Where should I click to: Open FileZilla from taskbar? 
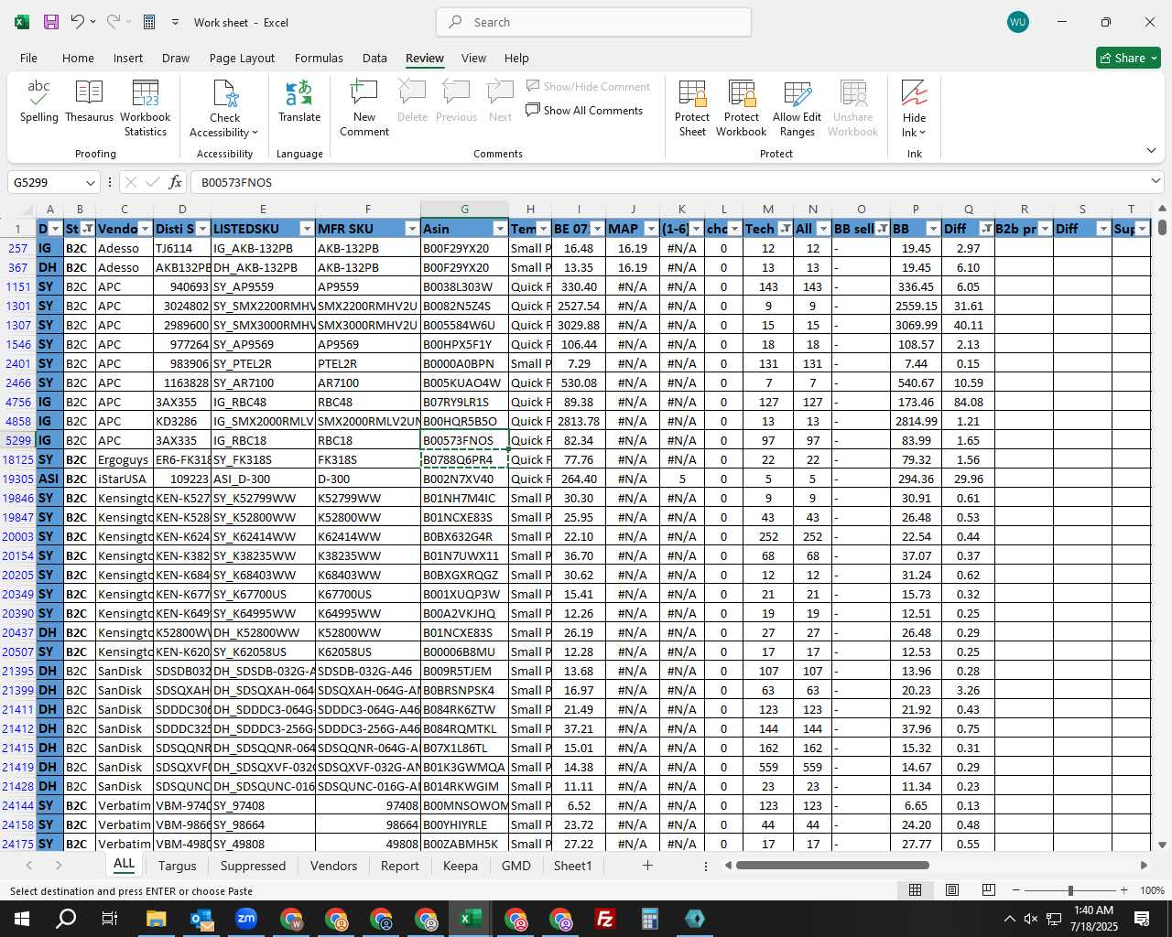(x=605, y=919)
